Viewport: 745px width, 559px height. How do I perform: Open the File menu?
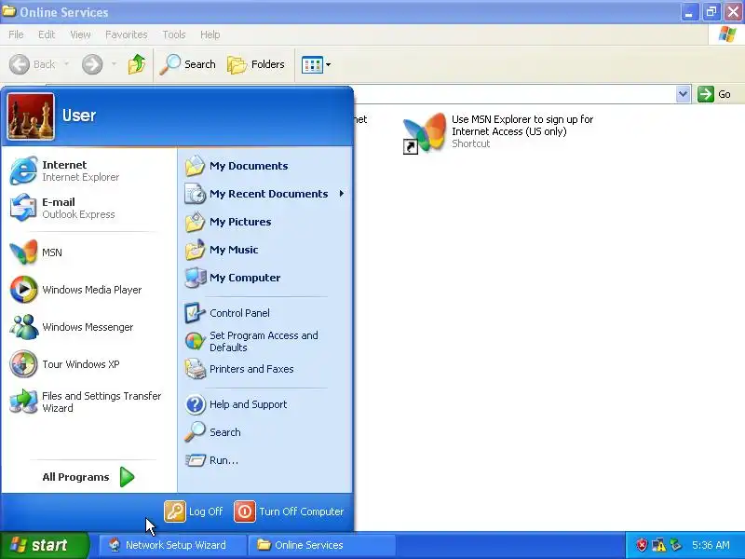16,34
